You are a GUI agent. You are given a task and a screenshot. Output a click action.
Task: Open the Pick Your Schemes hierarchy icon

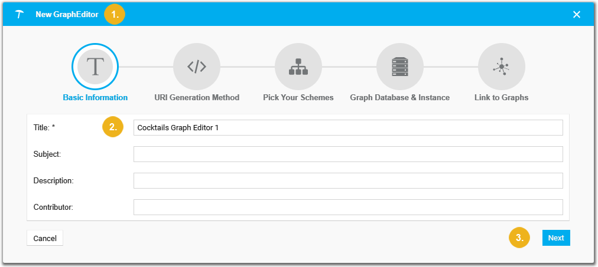click(x=298, y=67)
